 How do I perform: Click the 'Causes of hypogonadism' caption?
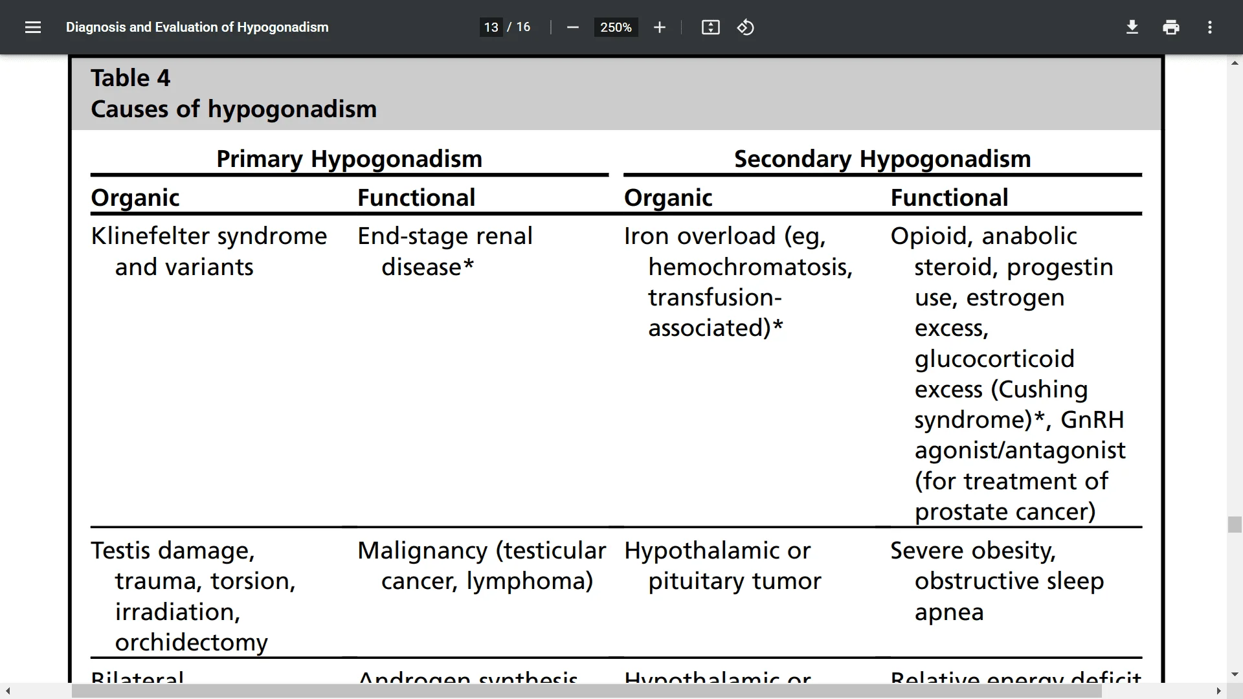click(234, 109)
